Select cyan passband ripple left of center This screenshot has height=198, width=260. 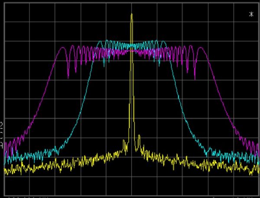coord(108,45)
